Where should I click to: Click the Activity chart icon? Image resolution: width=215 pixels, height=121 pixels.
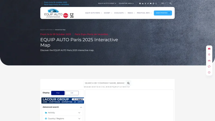[46, 113]
